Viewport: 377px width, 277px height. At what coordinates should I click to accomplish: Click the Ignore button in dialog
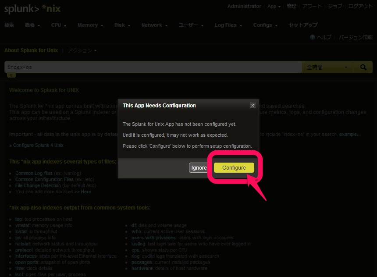[x=199, y=167]
